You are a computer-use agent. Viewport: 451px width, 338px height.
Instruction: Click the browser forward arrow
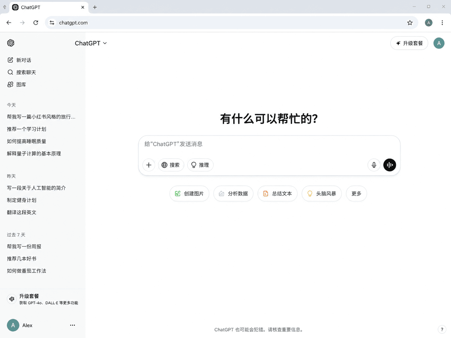[22, 23]
